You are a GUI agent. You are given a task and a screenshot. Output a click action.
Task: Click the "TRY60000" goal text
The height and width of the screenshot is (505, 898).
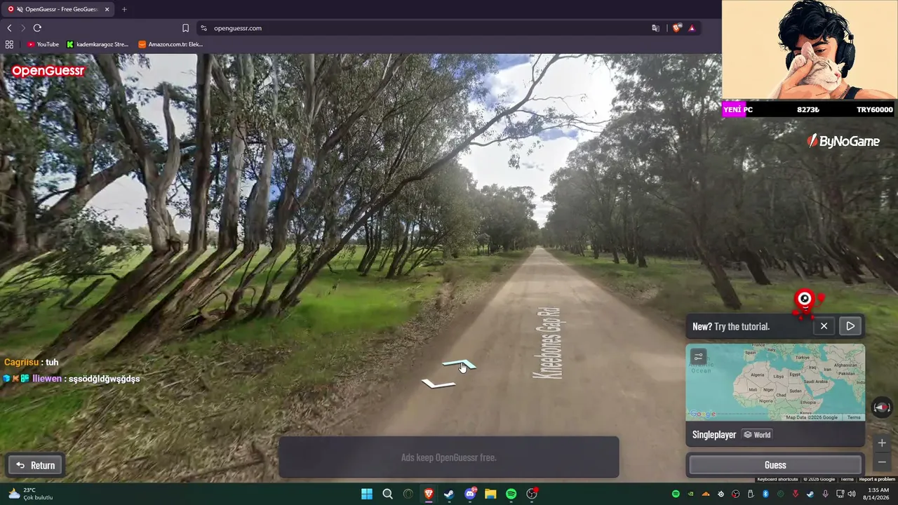pos(875,109)
